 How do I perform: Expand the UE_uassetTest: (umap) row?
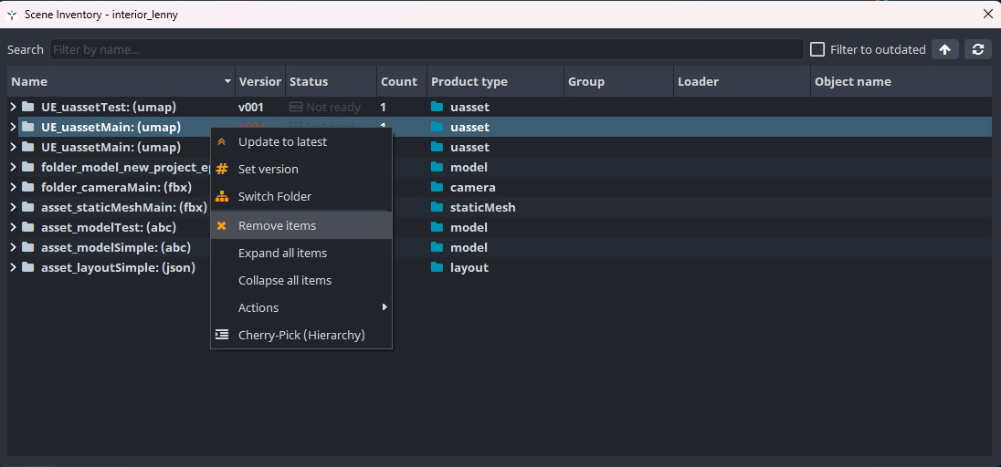tap(12, 107)
